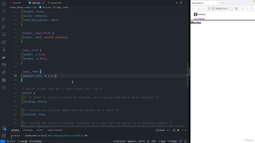The width and height of the screenshot is (255, 143).
Task: Close the terminal panel
Action: (186, 130)
